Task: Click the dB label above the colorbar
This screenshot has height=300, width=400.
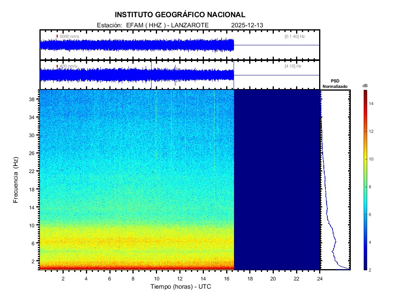Action: (365, 86)
